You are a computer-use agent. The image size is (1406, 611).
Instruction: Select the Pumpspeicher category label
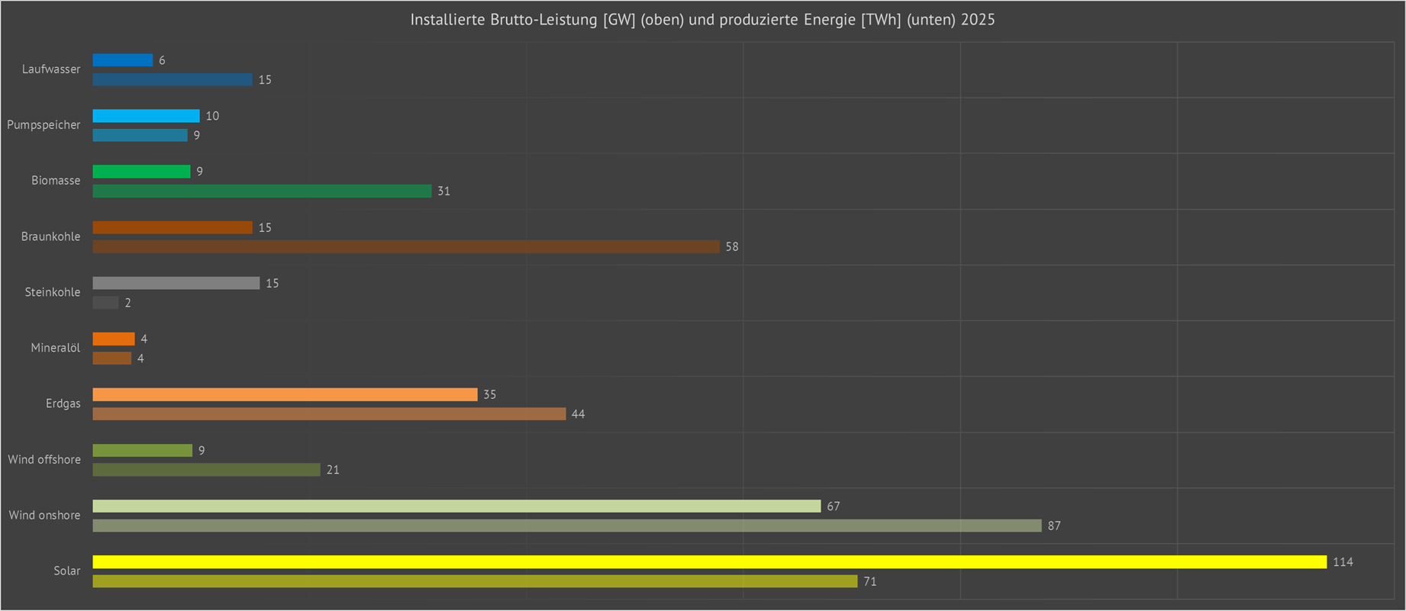[44, 125]
